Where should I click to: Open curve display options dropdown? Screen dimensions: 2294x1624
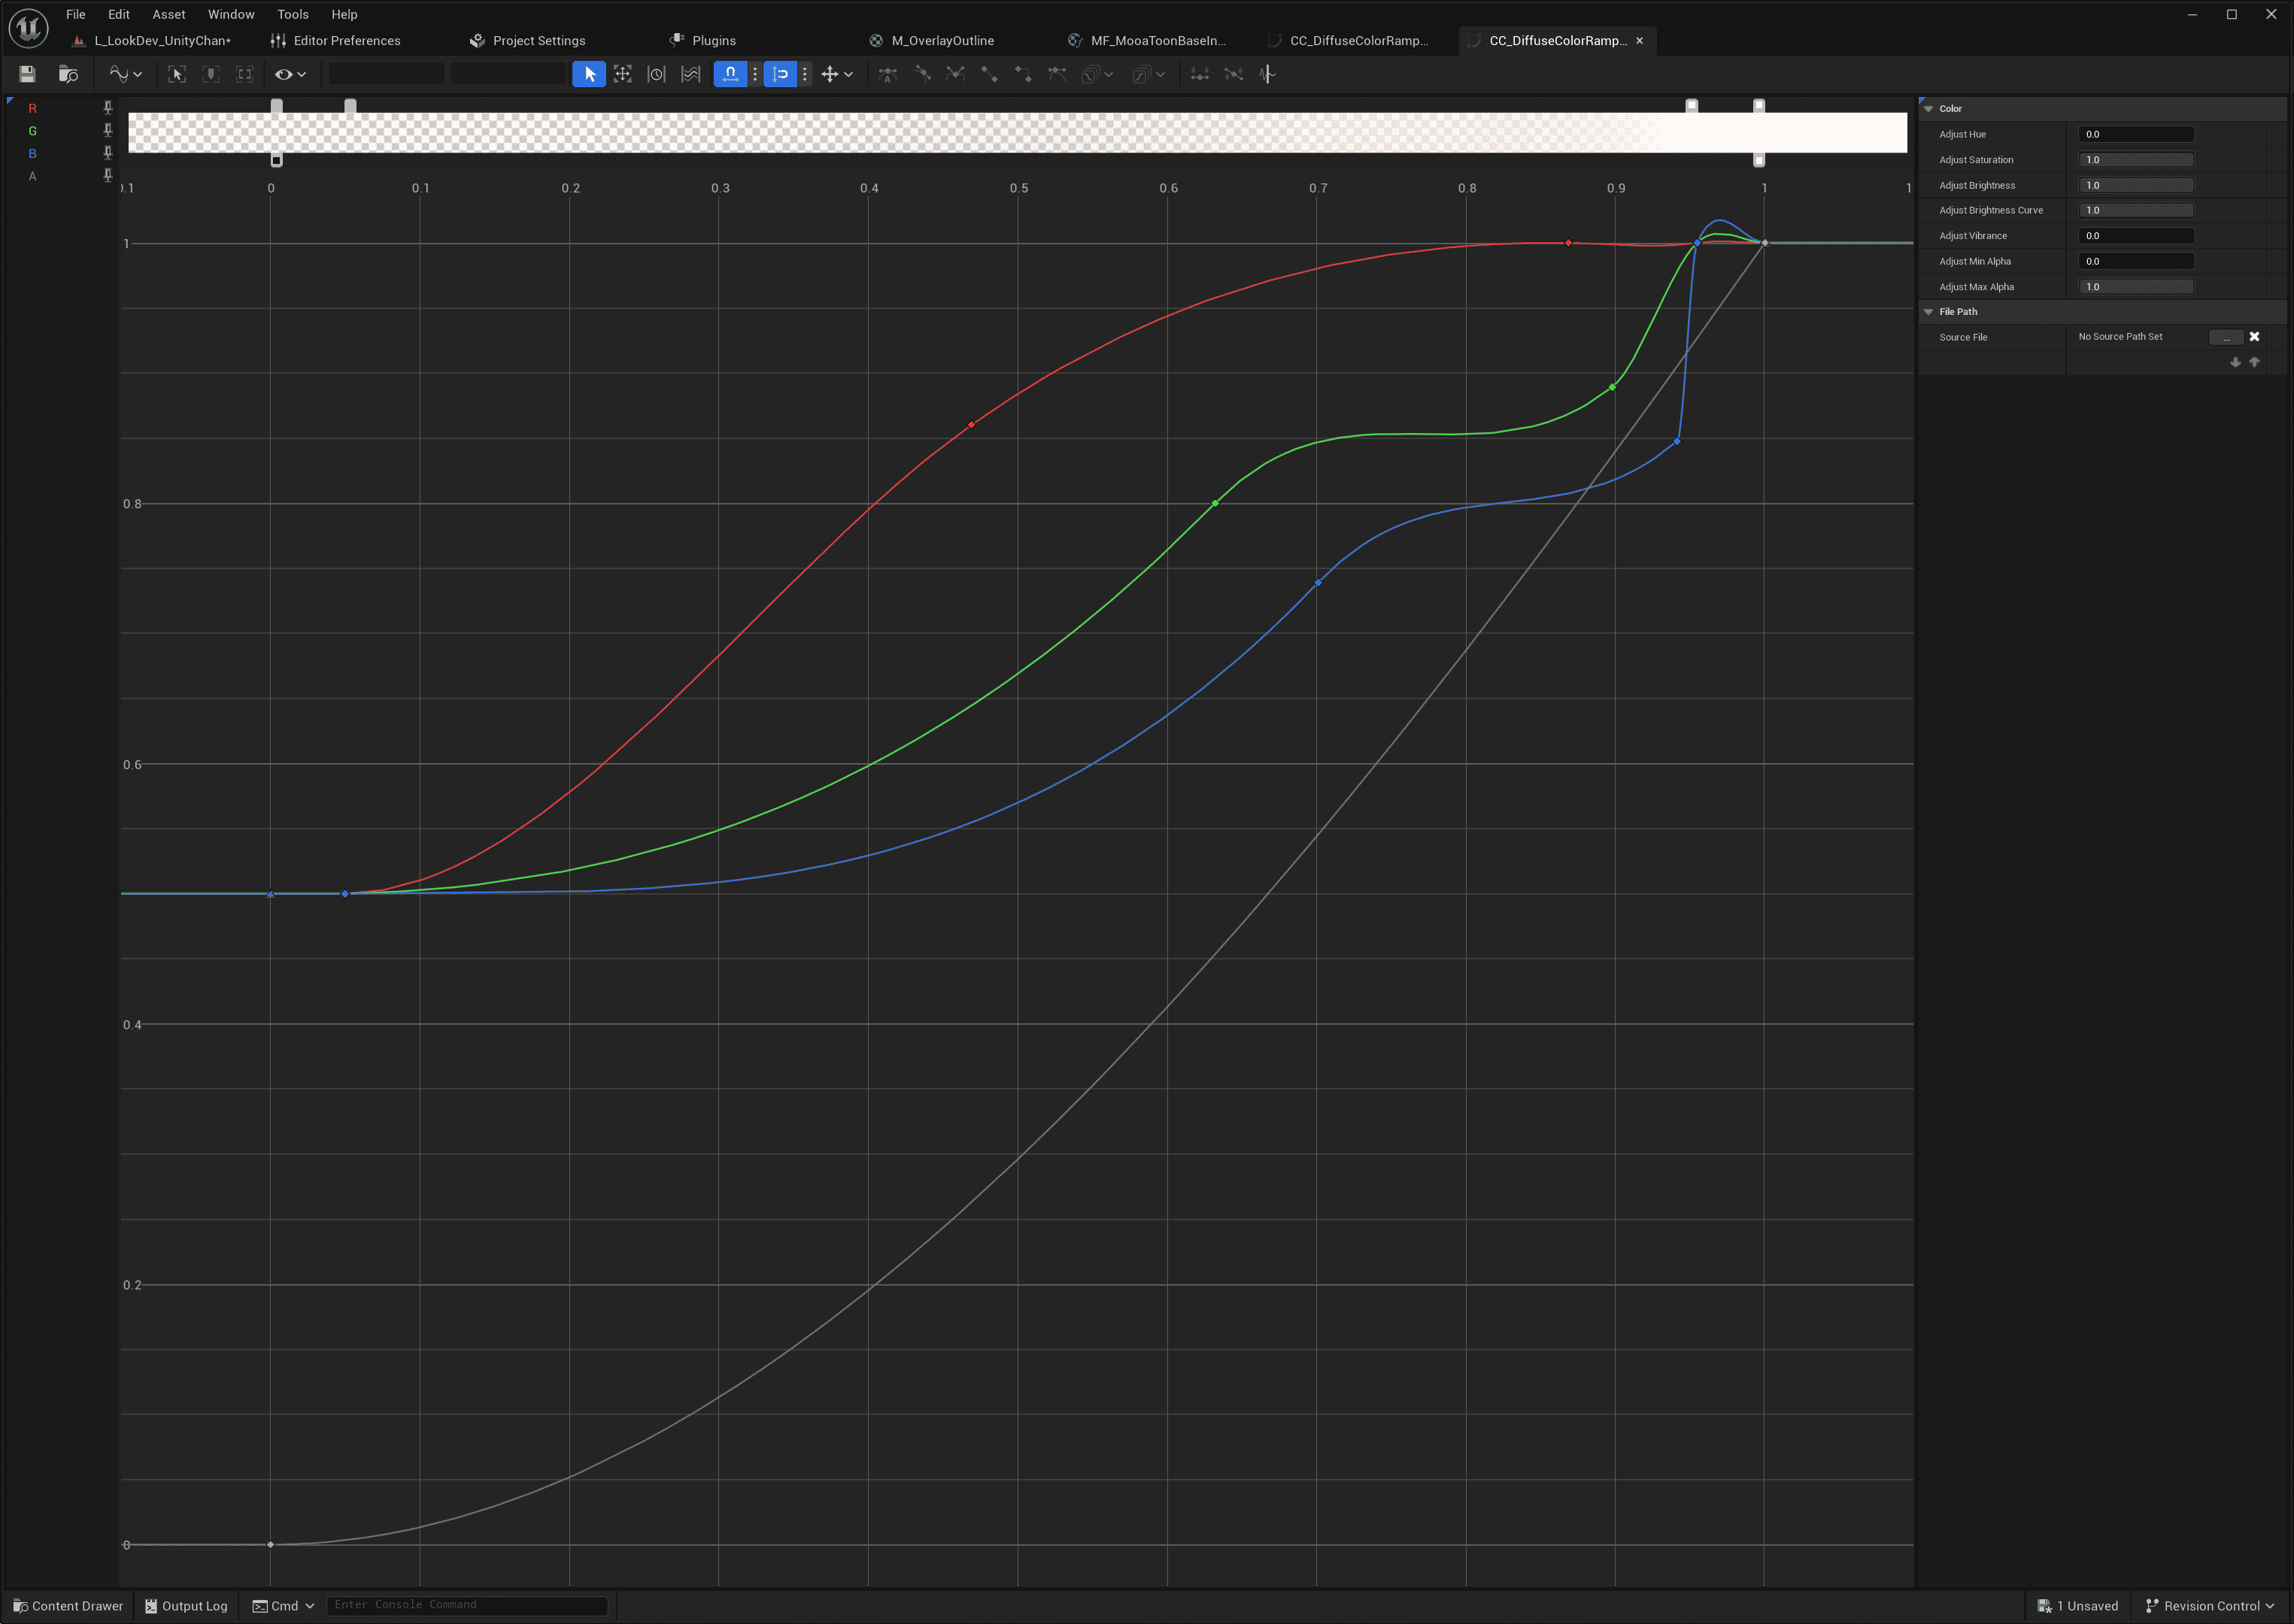[x=126, y=74]
